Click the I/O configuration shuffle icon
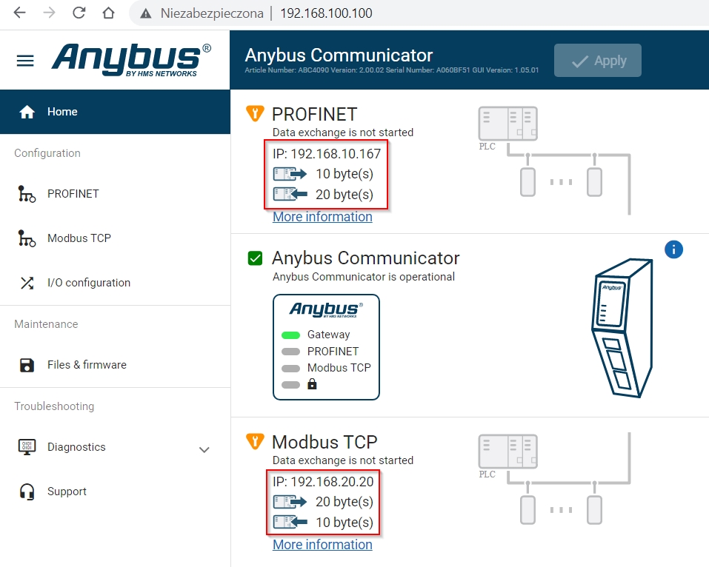Screen dimensions: 709x567 click(27, 283)
